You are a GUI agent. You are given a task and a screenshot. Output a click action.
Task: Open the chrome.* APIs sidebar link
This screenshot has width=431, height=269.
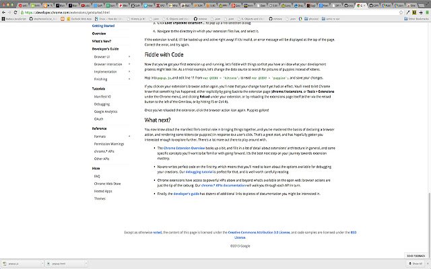(x=104, y=151)
